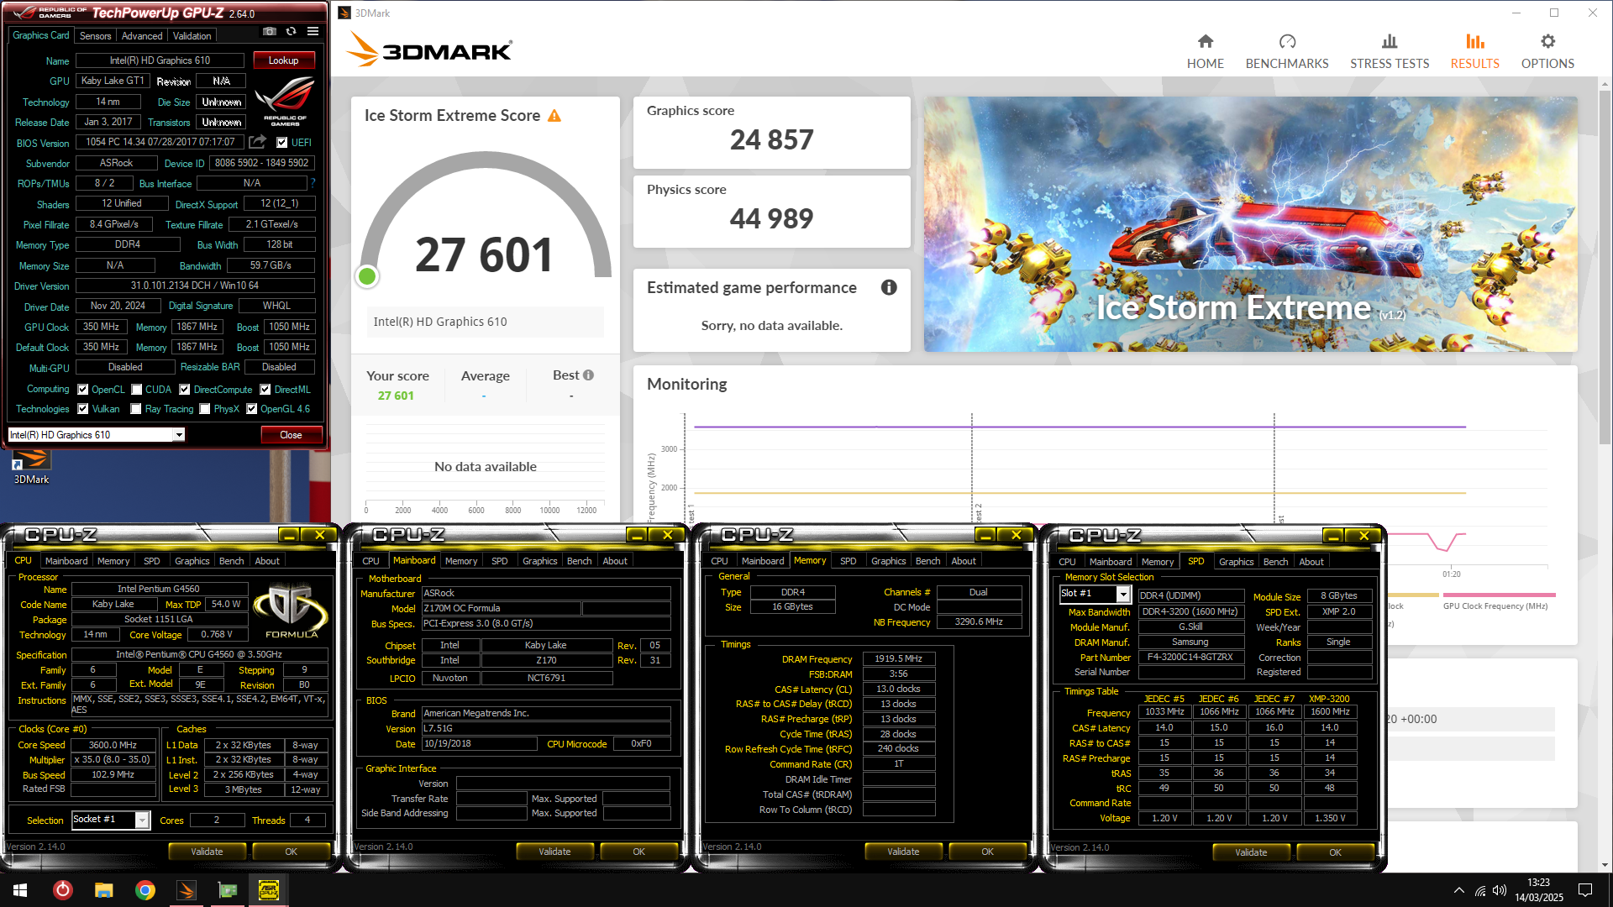Screen dimensions: 1613x907
Task: Launch Google Chrome from the taskbar
Action: coord(145,890)
